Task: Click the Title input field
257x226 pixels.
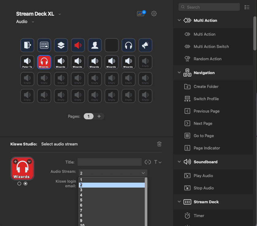Action: click(109, 162)
